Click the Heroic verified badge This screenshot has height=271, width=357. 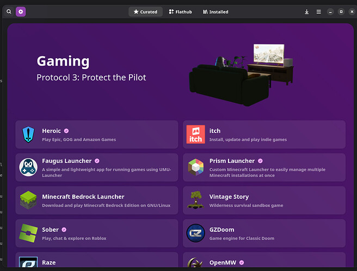click(66, 131)
